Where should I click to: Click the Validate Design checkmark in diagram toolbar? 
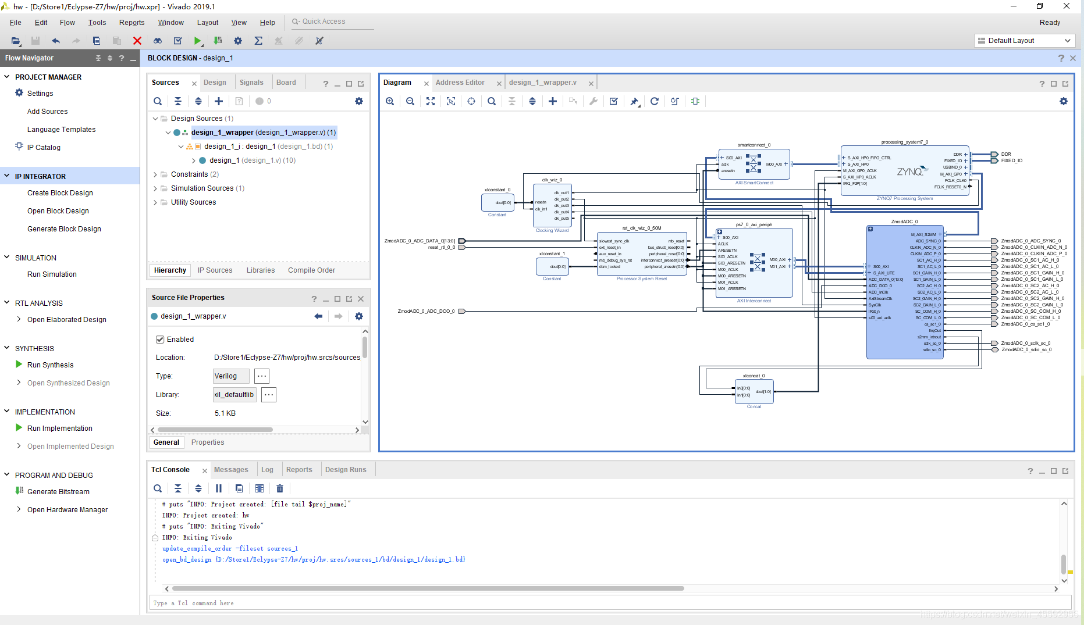click(x=613, y=101)
